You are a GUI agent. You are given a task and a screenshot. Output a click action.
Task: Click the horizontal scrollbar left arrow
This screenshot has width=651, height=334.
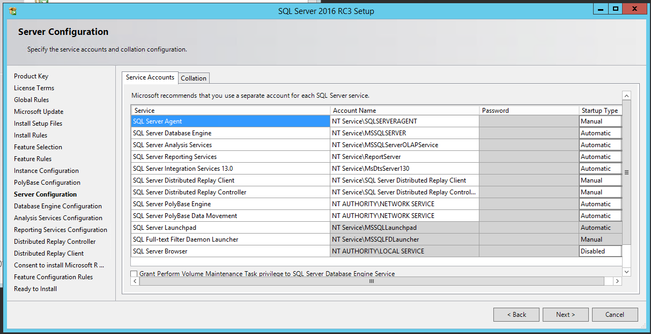[x=135, y=281]
